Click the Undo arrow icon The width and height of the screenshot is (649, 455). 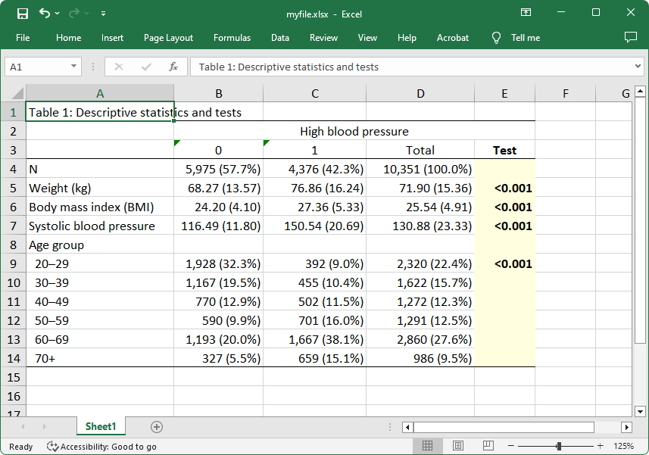[45, 13]
